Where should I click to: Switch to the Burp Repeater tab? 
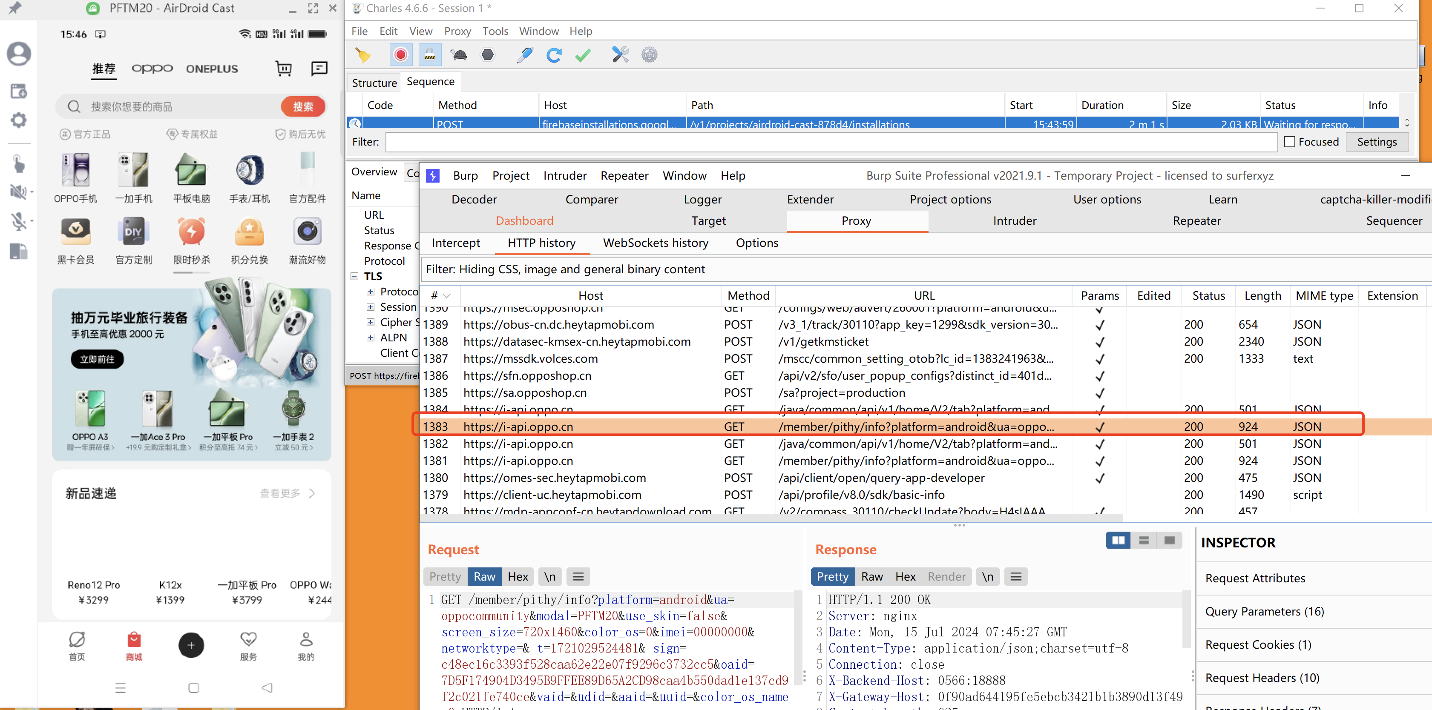(x=1196, y=220)
